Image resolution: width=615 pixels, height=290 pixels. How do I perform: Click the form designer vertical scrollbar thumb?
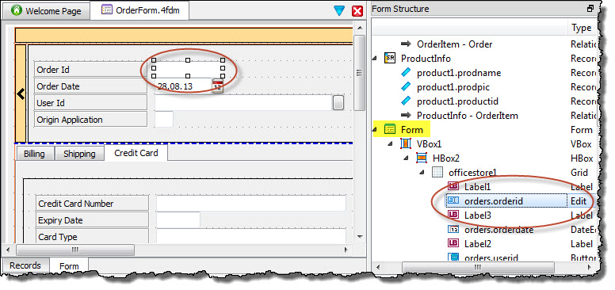click(359, 73)
